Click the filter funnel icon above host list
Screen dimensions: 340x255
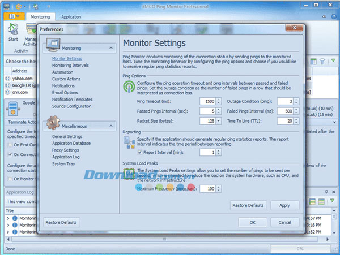(322, 60)
